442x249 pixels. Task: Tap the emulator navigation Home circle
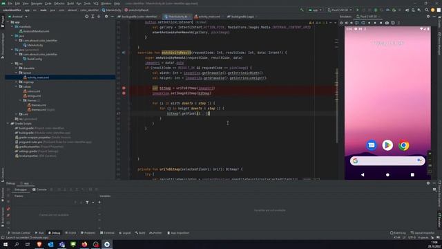tap(387, 175)
